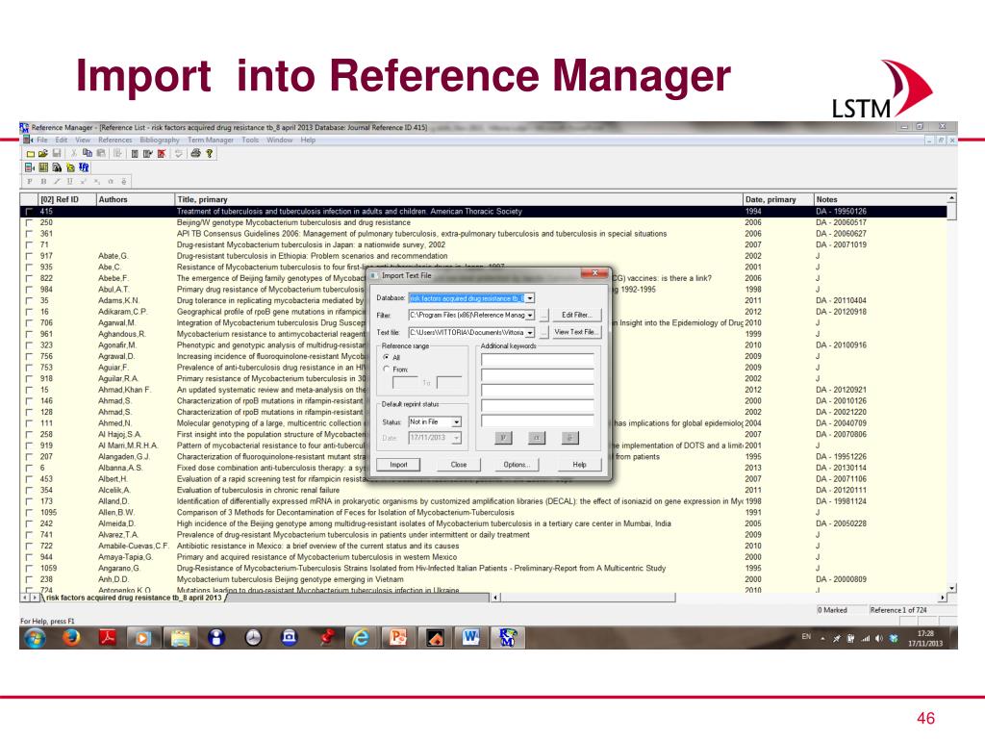The width and height of the screenshot is (985, 739).
Task: Mark the checkbox for reference 250
Action: (x=29, y=222)
